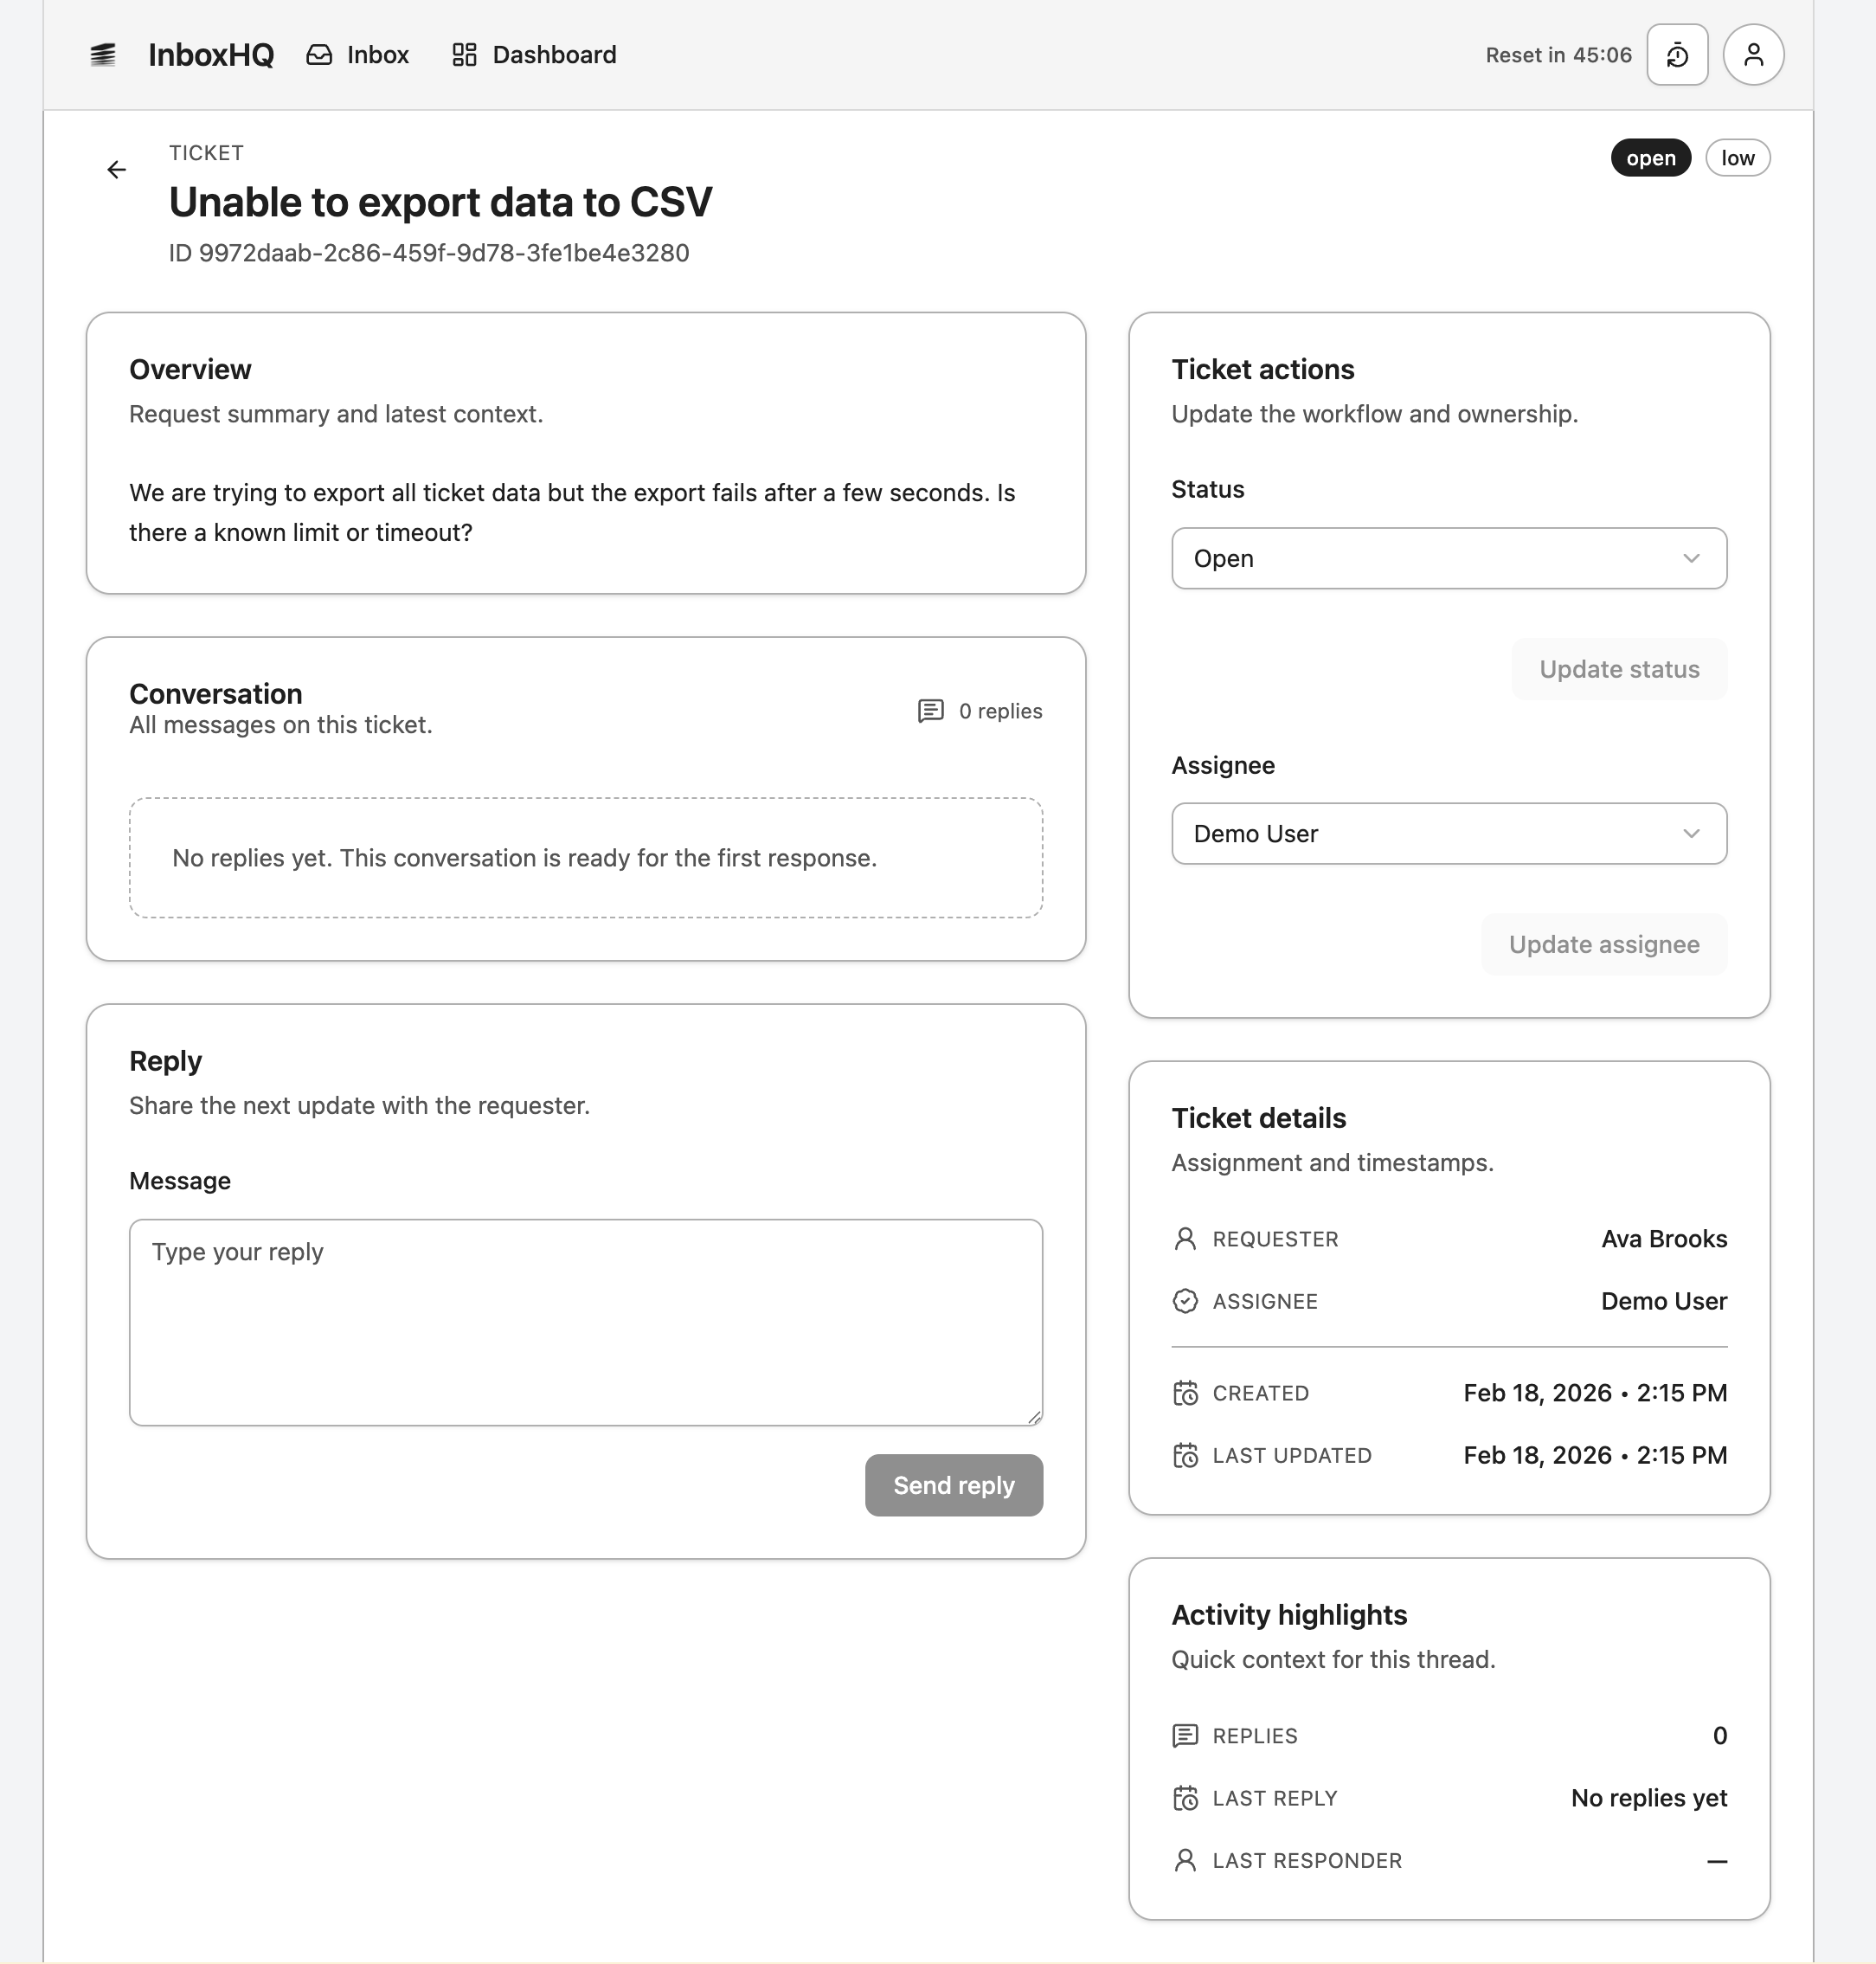The image size is (1876, 1964).
Task: Click the open status badge
Action: pos(1650,158)
